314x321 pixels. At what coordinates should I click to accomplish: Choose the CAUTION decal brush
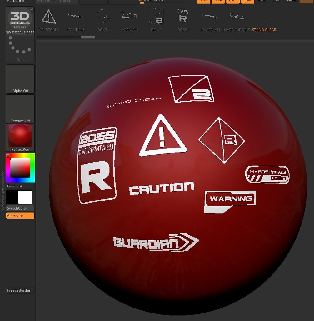[x=76, y=20]
